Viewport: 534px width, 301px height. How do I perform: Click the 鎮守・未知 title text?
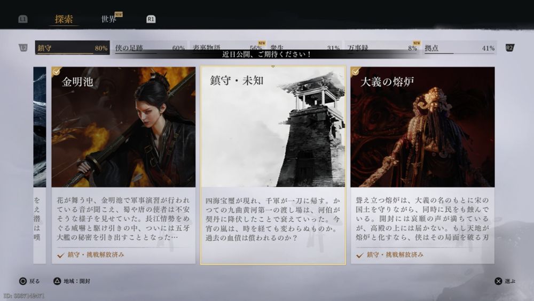pos(237,81)
